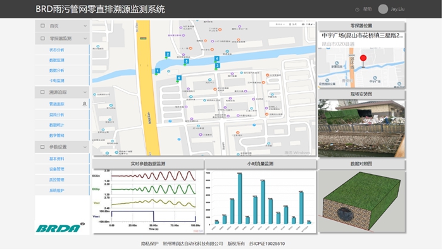Image resolution: width=443 pixels, height=250 pixels.
Task: Click 隐私保护 footer link
Action: (150, 244)
